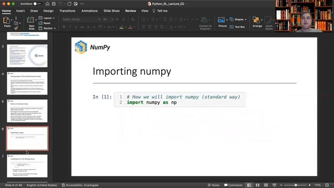Click the font color swatch
The height and width of the screenshot is (188, 334).
130,27
